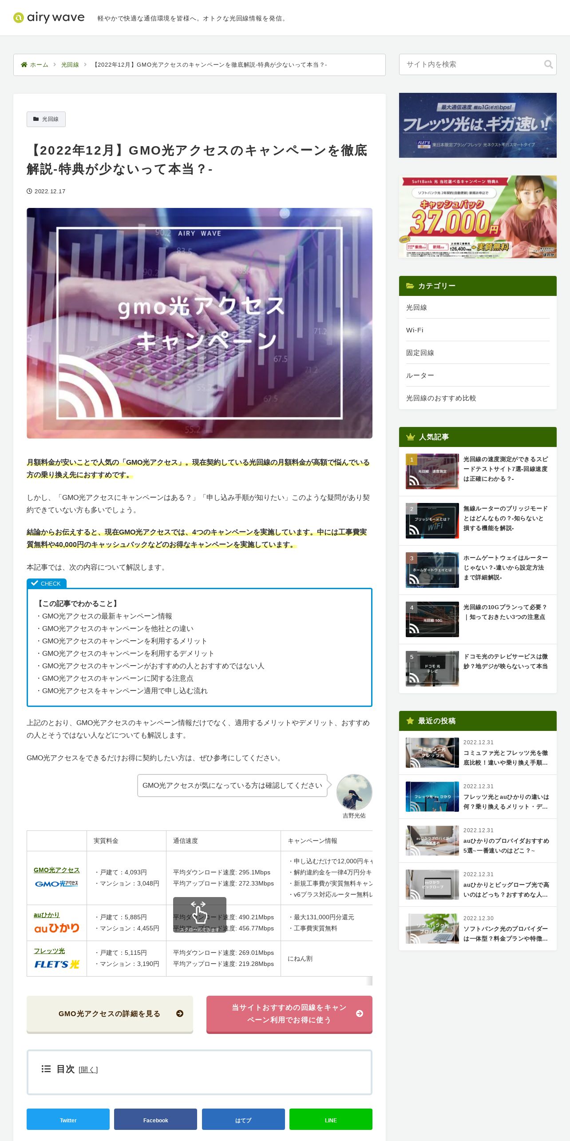Click the date 2022.12.17
Image resolution: width=570 pixels, height=1141 pixels.
(50, 191)
